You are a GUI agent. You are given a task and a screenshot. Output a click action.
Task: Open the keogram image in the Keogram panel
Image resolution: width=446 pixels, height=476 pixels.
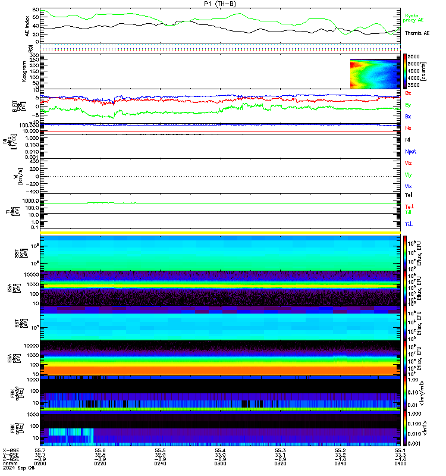tap(375, 74)
